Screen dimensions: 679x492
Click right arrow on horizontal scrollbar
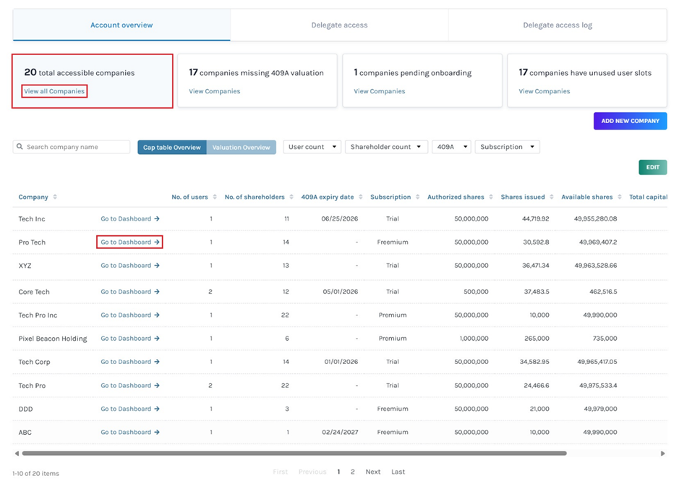(x=662, y=454)
